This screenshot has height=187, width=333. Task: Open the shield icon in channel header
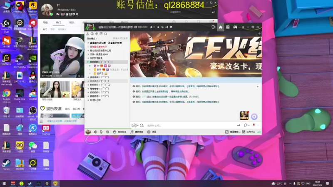[x=171, y=27]
